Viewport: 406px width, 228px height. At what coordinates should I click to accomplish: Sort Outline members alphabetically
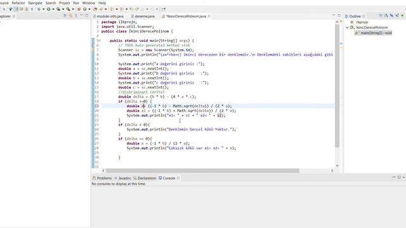pos(386,16)
